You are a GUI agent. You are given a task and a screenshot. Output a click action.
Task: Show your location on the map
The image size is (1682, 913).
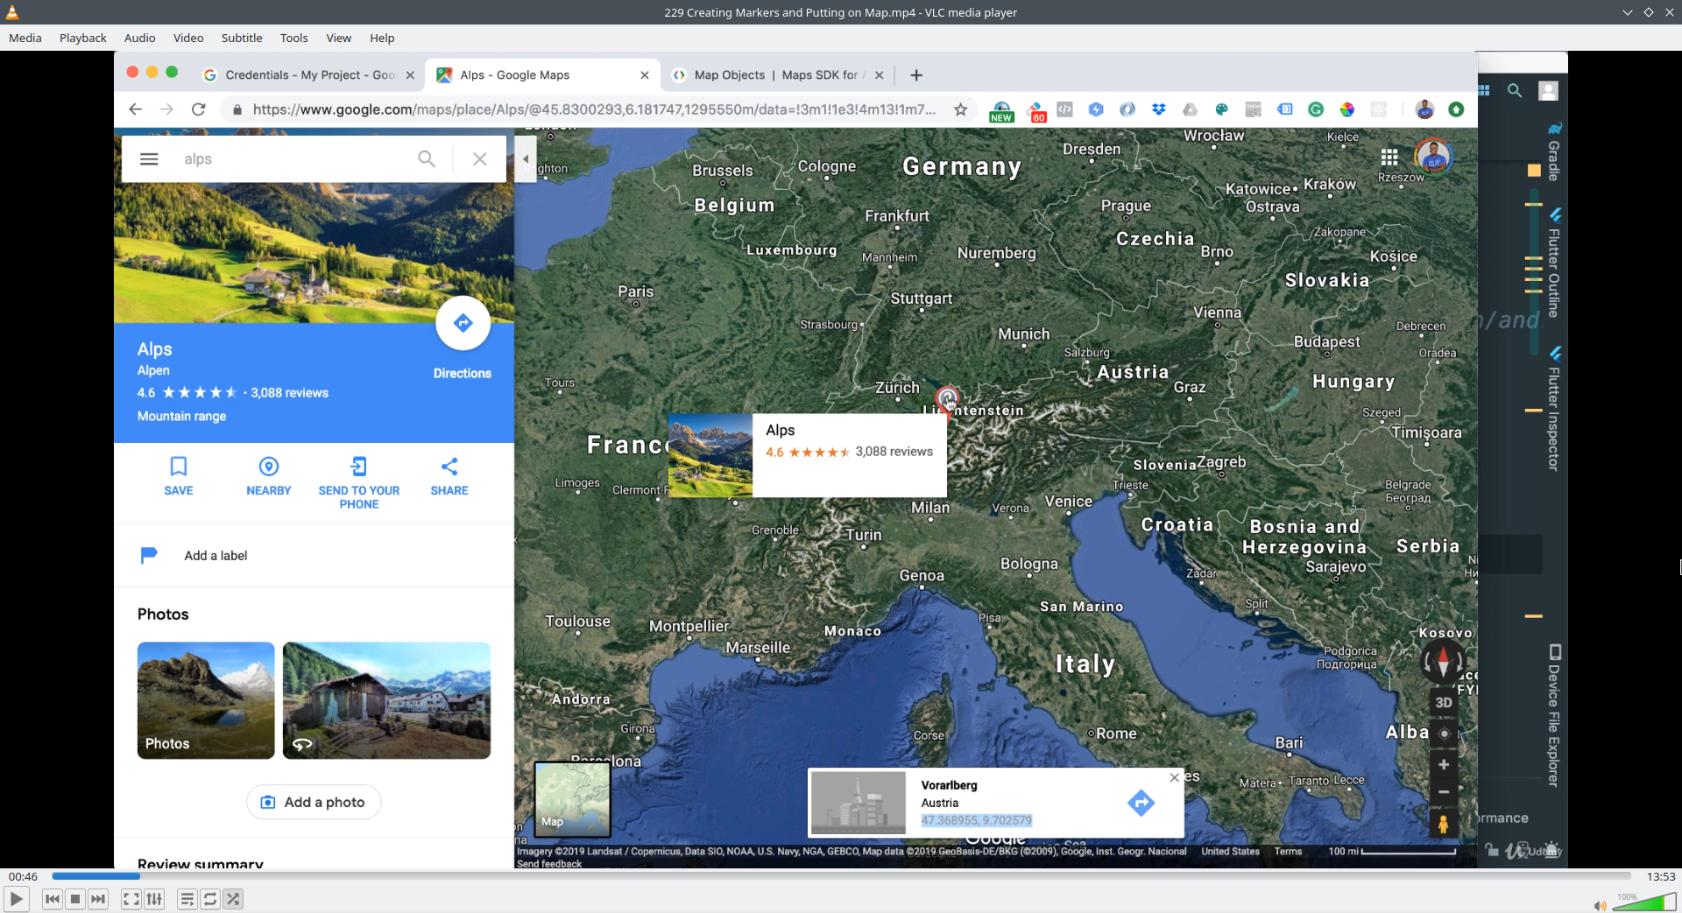click(1444, 734)
